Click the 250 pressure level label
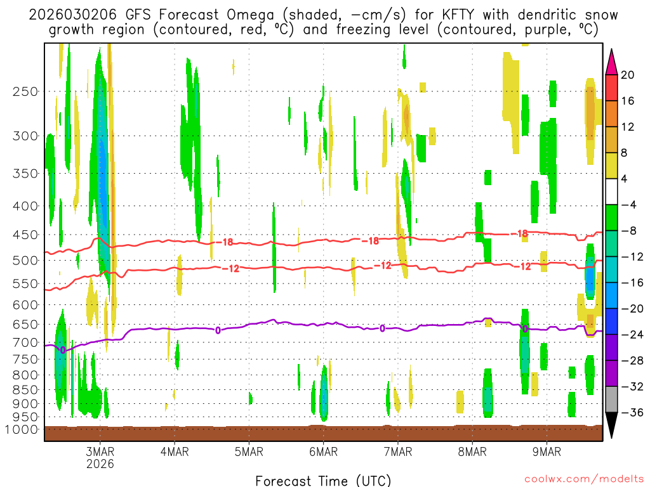This screenshot has height=487, width=650. pos(25,91)
